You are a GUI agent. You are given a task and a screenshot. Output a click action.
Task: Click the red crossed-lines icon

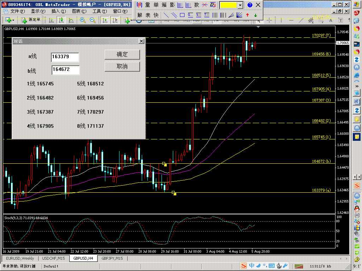(205, 5)
